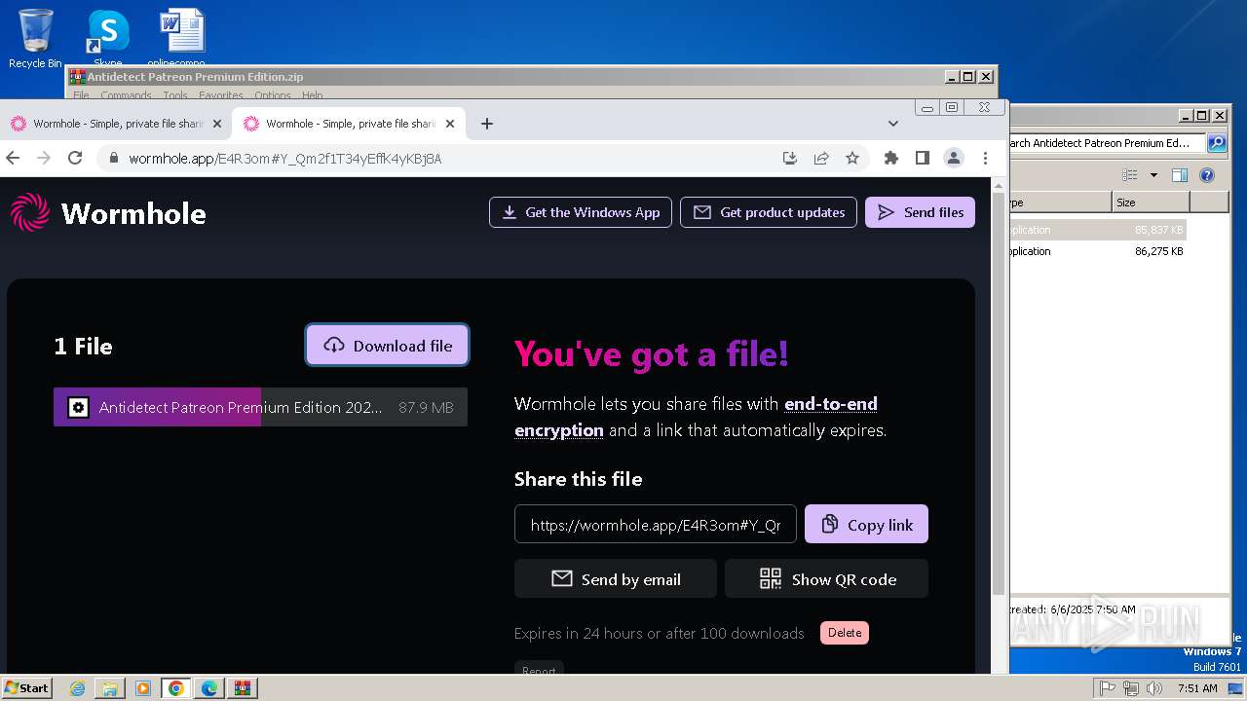Image resolution: width=1247 pixels, height=701 pixels.
Task: Click the clock showing 7:51 AM
Action: [1197, 688]
